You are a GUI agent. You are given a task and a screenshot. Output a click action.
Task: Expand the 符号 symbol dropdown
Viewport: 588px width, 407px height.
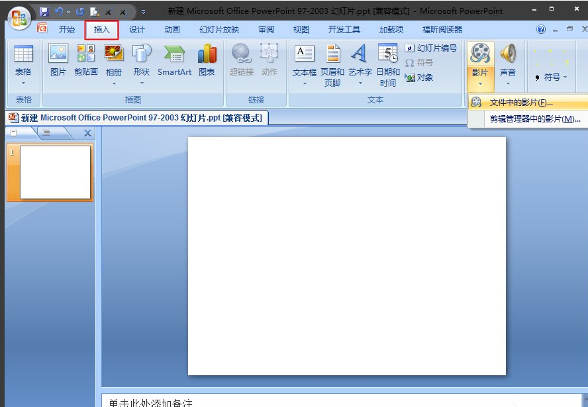point(551,76)
